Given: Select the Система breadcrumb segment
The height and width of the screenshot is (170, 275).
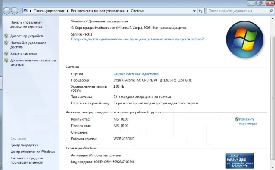Looking at the screenshot, I should click(137, 11).
